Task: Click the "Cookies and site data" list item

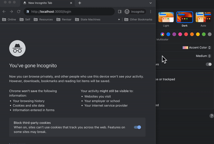Action: pos(29,106)
